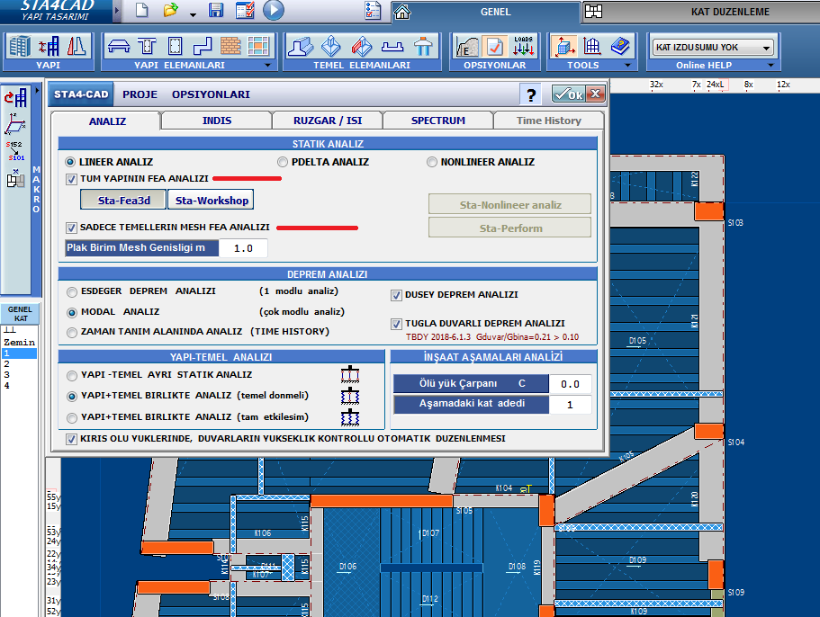Click the Sta-Workshop button
The image size is (820, 617).
pyautogui.click(x=211, y=200)
